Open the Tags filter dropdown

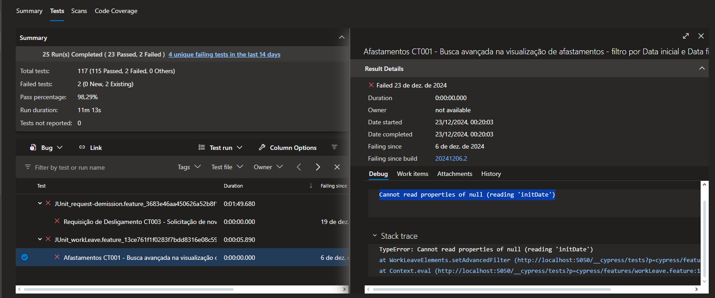189,167
